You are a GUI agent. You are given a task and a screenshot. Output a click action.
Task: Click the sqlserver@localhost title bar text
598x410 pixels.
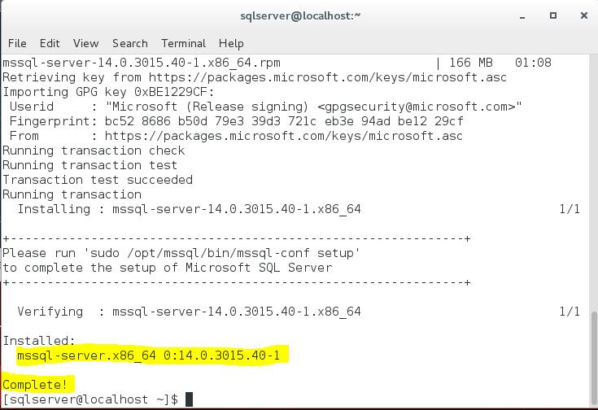click(300, 15)
